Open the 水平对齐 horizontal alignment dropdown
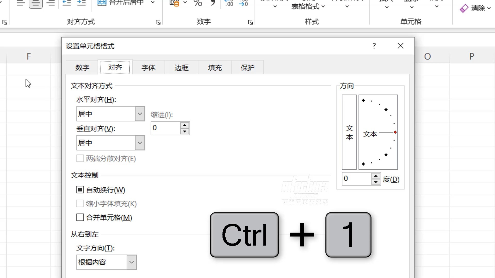 coord(140,114)
